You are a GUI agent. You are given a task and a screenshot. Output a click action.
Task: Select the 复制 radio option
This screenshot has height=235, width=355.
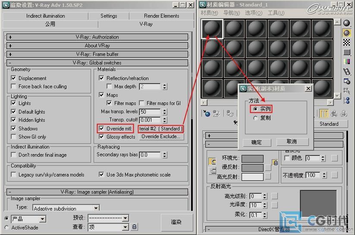pos(256,118)
